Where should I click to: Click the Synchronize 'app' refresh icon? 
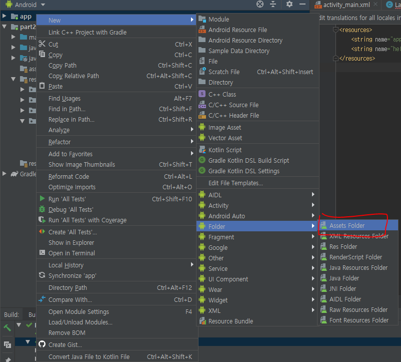pos(42,275)
